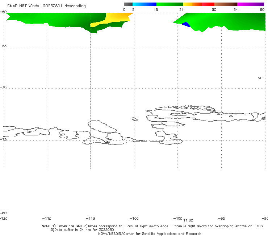The height and width of the screenshot is (236, 268).
Task: Click the date '20230801' in the title
Action: [52, 6]
